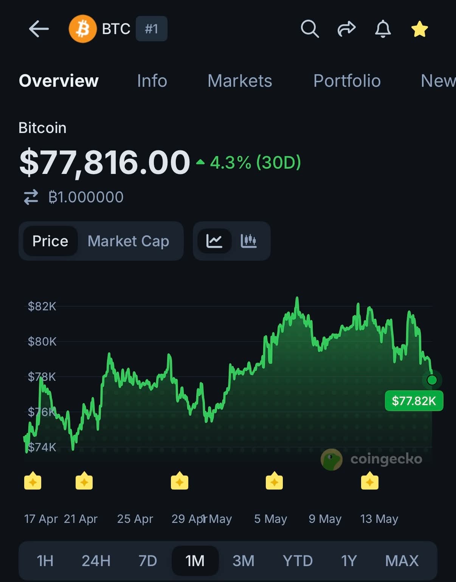
Task: Go back using the left arrow
Action: [39, 29]
